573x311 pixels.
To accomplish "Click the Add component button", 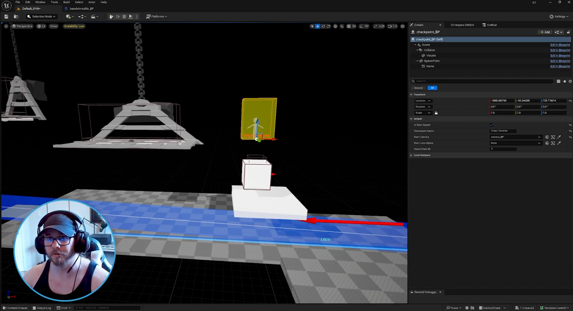I will click(x=545, y=32).
